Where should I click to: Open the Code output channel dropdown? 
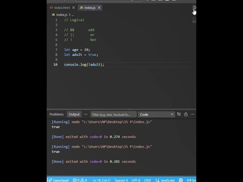coord(156,115)
